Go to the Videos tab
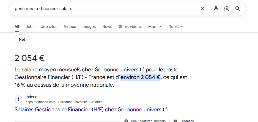The width and height of the screenshot is (258, 122). click(70, 27)
